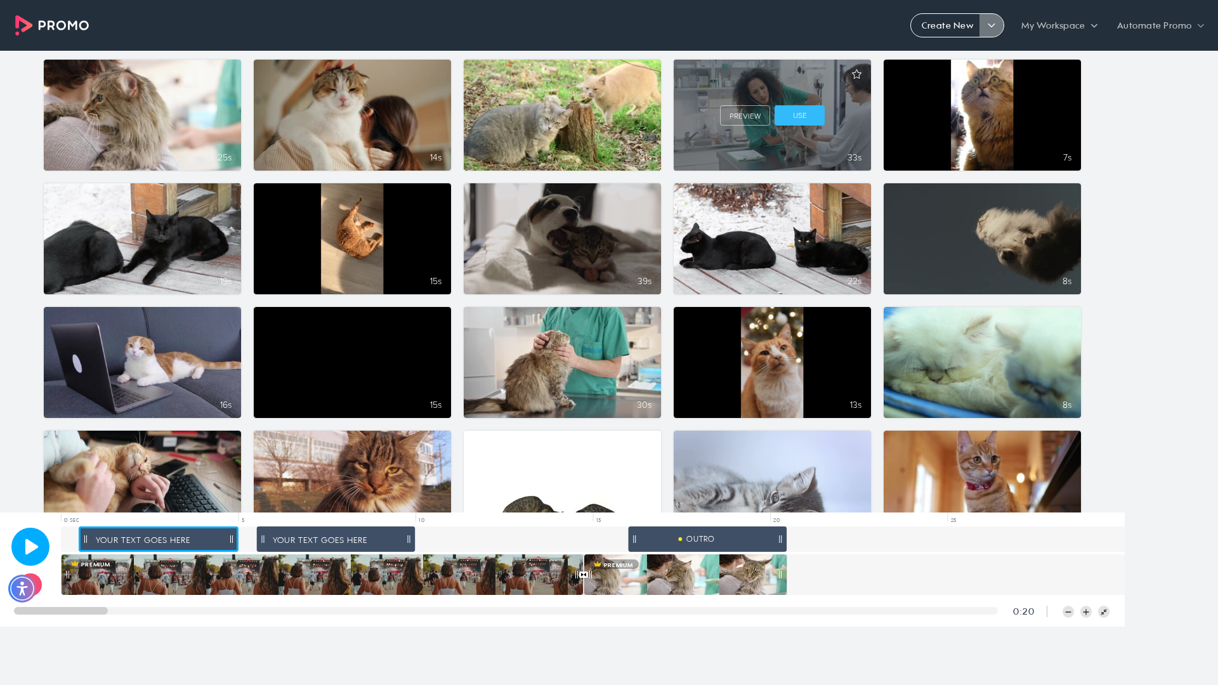Click the timeline horizontal scrollbar thumb
The height and width of the screenshot is (685, 1218).
61,611
